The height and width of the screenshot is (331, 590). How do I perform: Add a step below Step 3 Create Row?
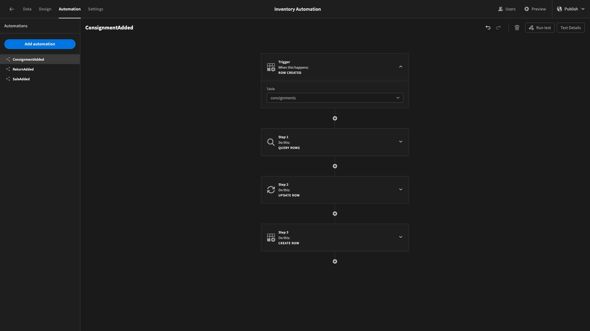(335, 261)
